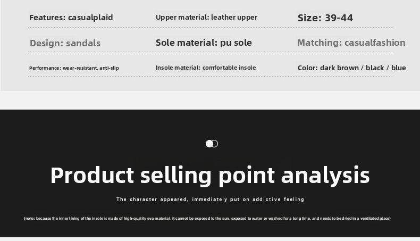Select the filled white circle on the left

click(x=209, y=144)
